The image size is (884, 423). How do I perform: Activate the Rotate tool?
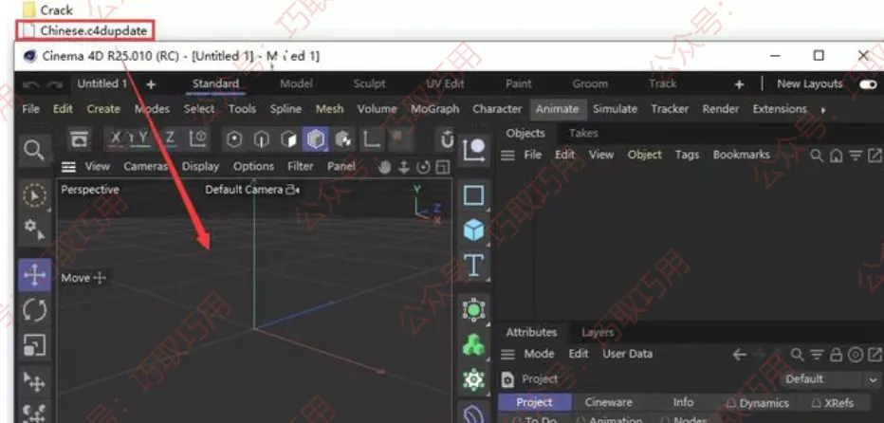[x=34, y=310]
